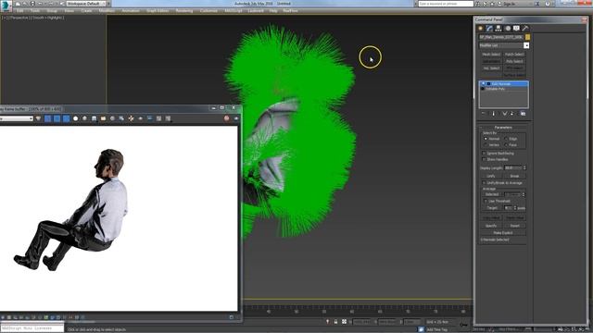Toggle the Edit Normals modifier light bulb

(x=483, y=83)
